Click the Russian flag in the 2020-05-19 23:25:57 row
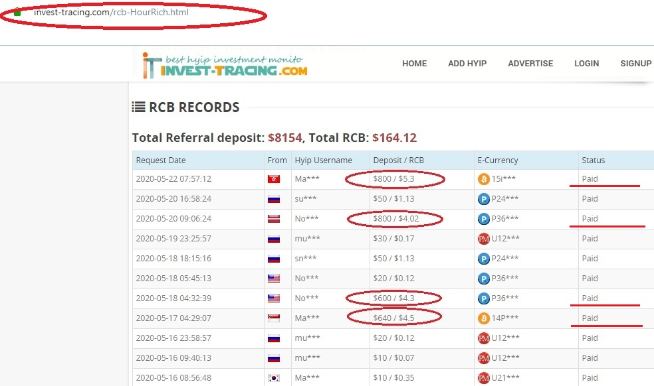 pyautogui.click(x=274, y=239)
